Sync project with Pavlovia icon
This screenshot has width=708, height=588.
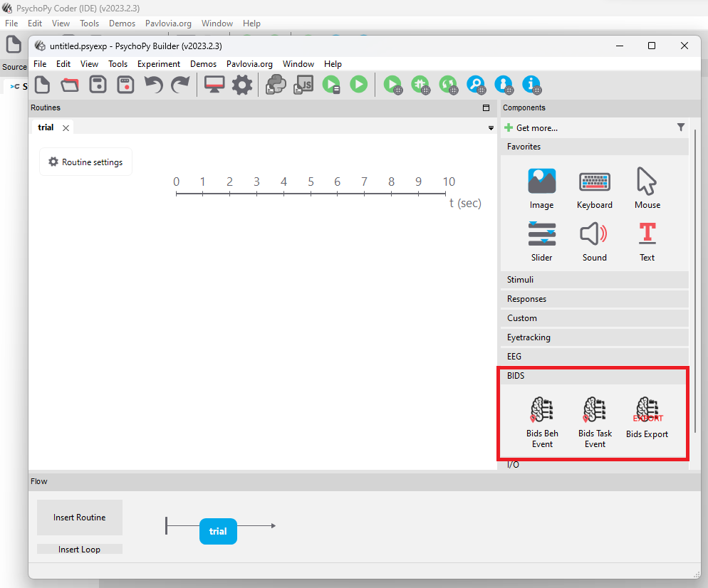click(448, 85)
